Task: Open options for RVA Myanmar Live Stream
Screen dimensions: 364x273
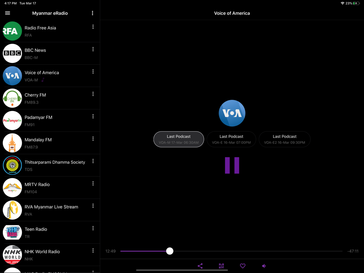Action: point(93,206)
